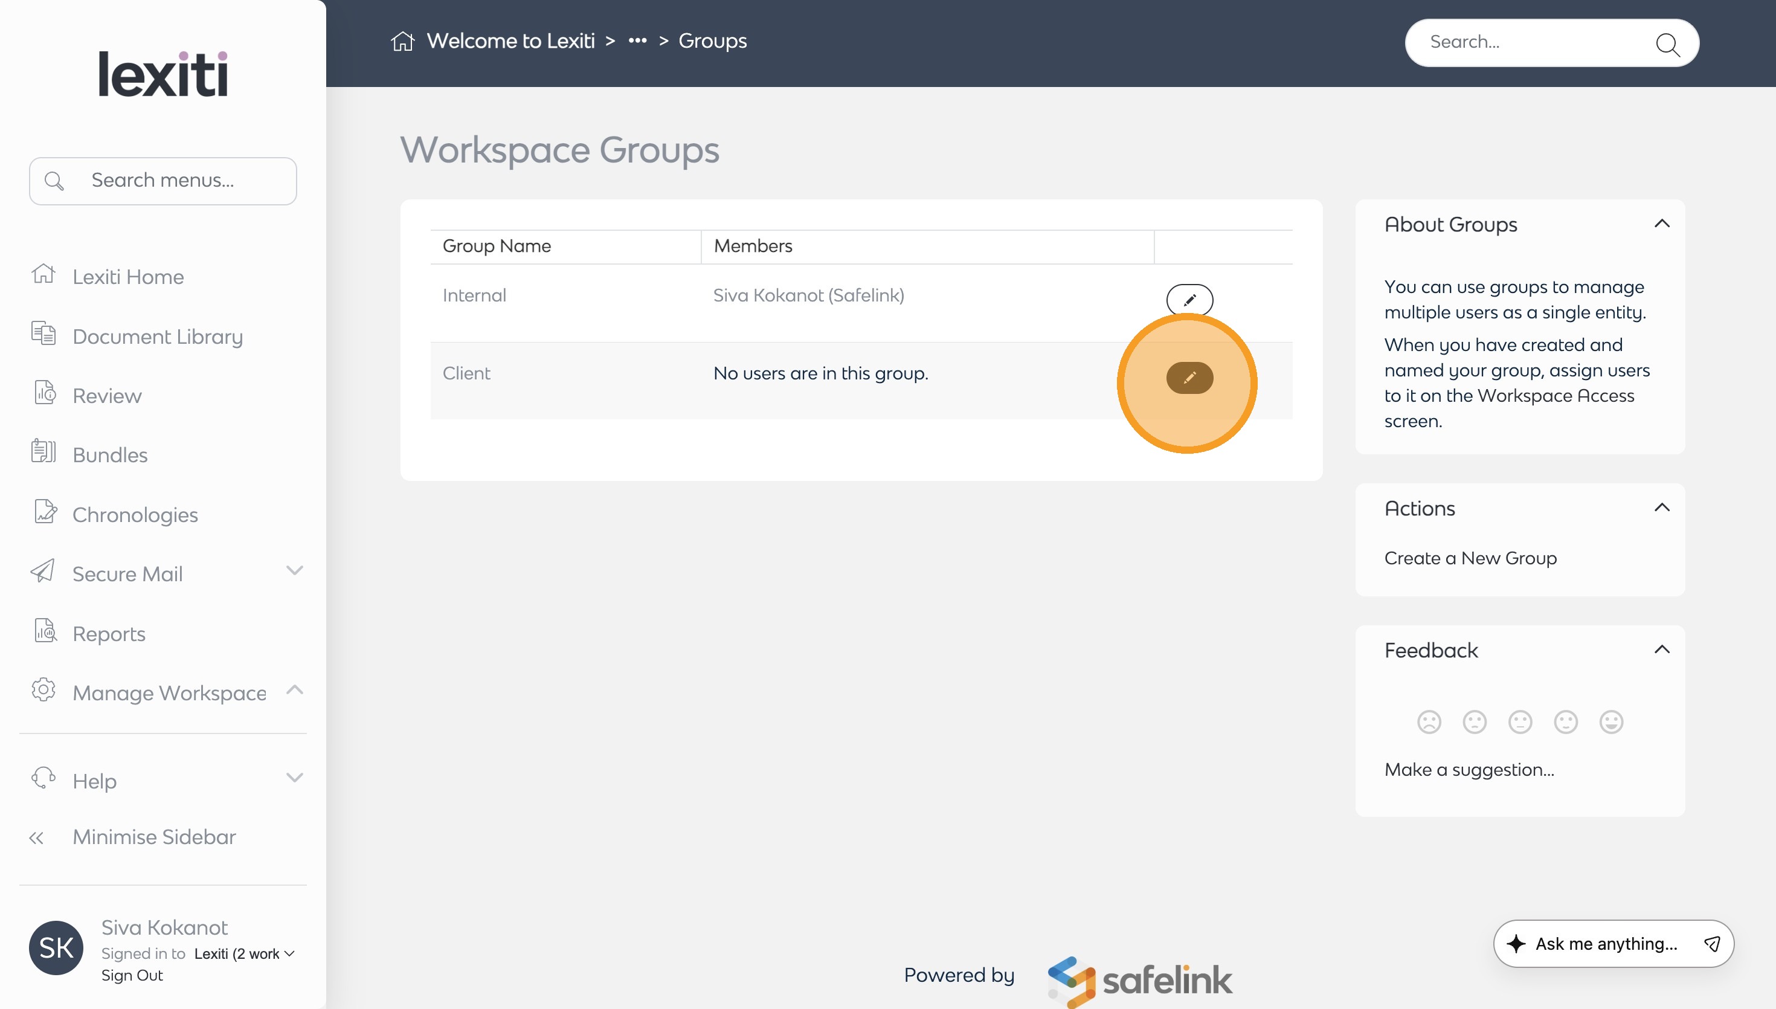Click the edit pencil for Client group

[x=1189, y=378]
